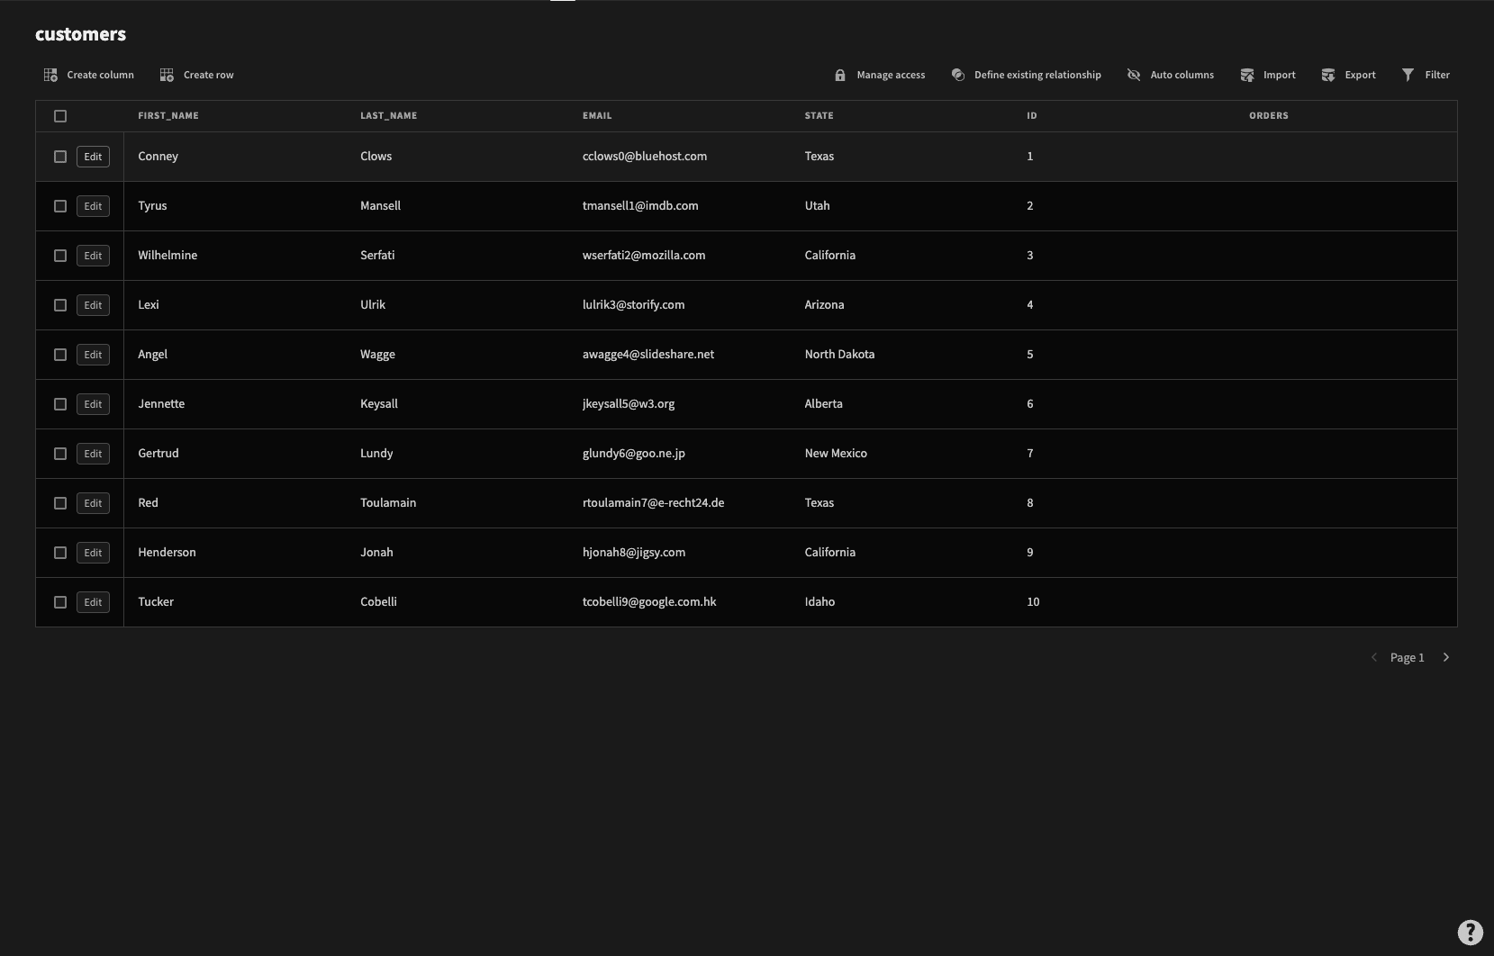Open the help question mark icon
This screenshot has height=956, width=1494.
tap(1470, 933)
